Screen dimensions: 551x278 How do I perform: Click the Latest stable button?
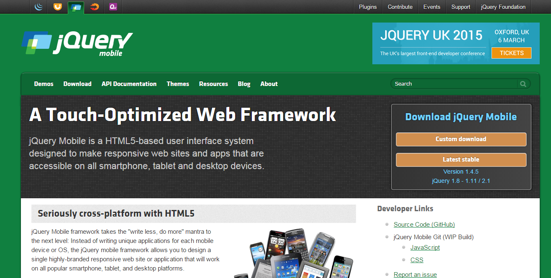[x=461, y=160]
